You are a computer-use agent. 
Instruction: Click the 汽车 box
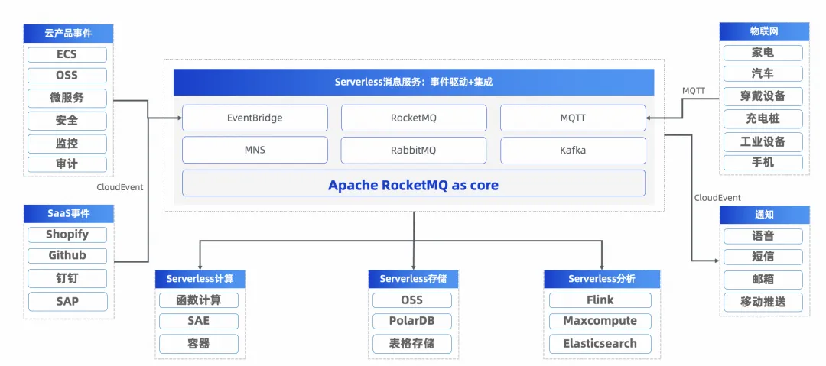click(763, 73)
